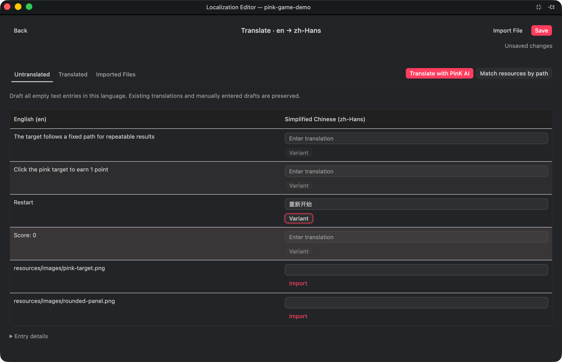
Task: Focus translation field for 'Score: 0'
Action: [416, 237]
